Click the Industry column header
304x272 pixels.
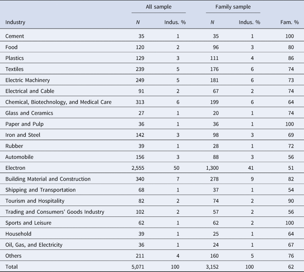tap(15, 22)
